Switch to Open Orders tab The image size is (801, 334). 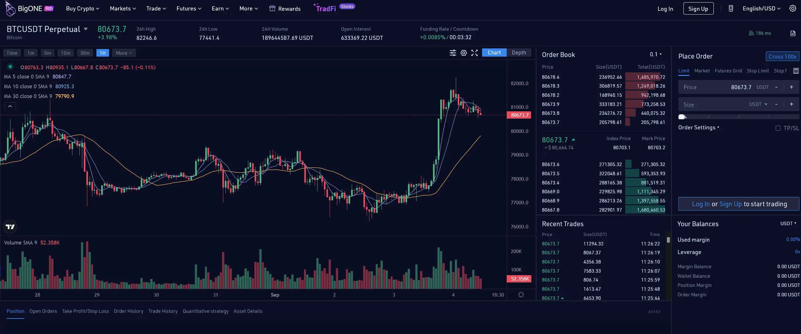[x=43, y=311]
